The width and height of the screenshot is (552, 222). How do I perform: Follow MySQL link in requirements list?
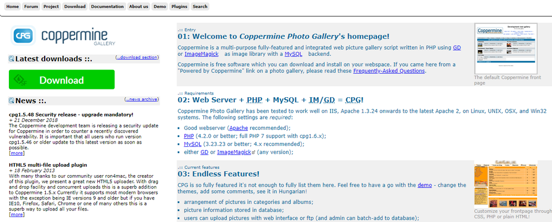point(193,144)
